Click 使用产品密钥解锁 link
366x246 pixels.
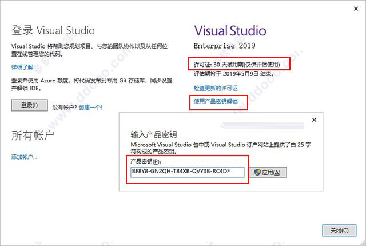click(x=216, y=101)
